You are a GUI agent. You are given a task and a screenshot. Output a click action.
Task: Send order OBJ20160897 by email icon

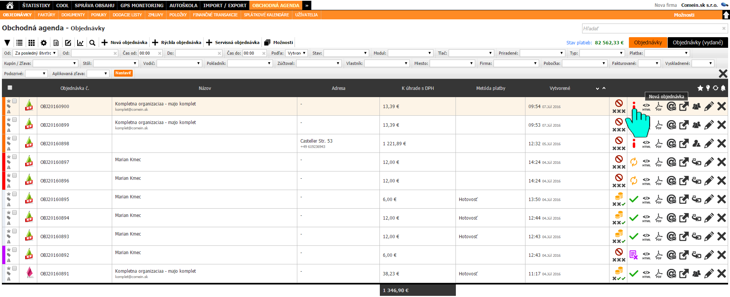point(671,162)
